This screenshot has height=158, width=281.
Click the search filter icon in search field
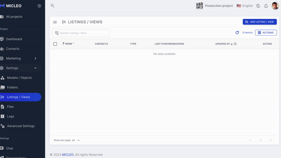[57, 33]
